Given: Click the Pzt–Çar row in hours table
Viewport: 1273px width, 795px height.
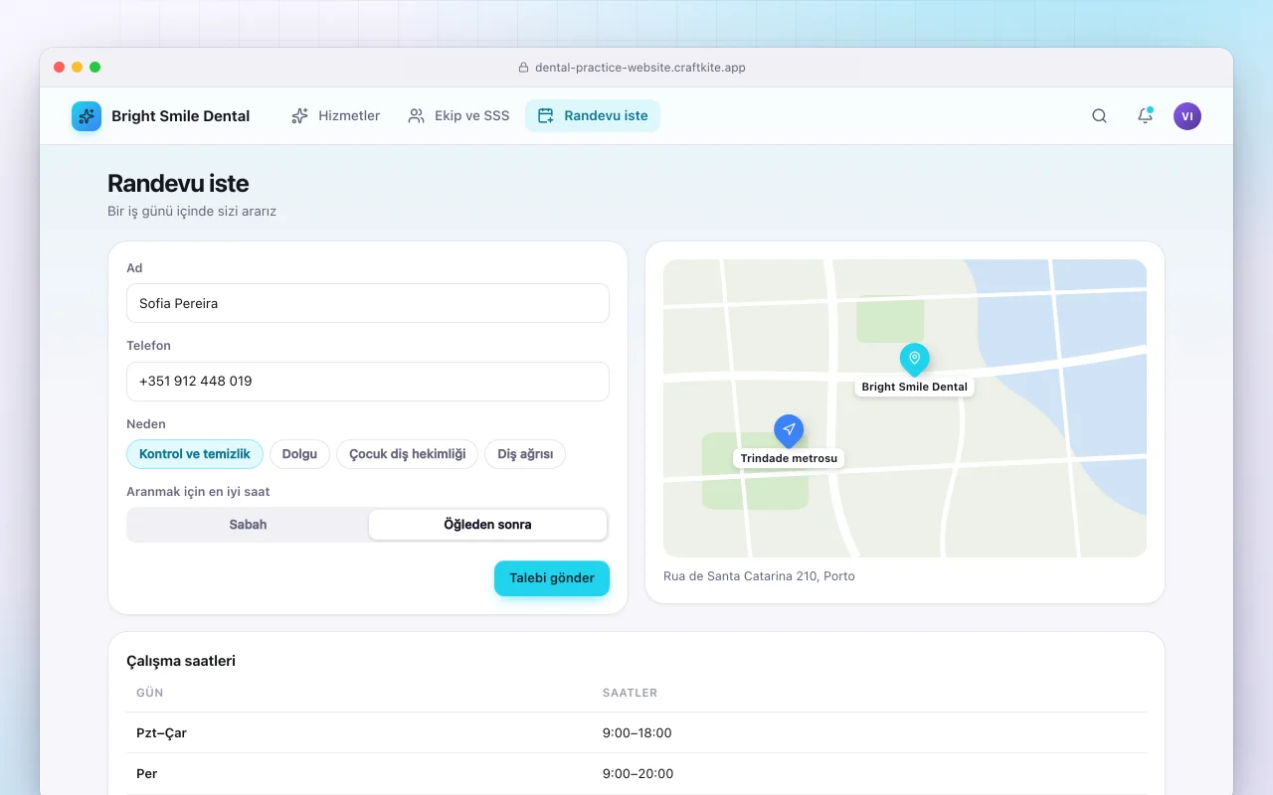Looking at the screenshot, I should coord(636,733).
